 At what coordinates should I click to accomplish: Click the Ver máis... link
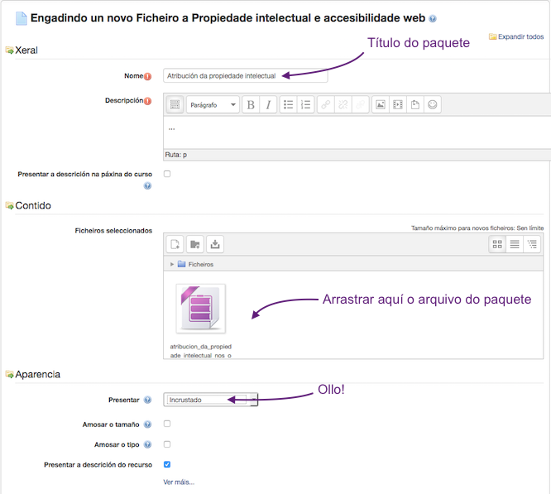click(179, 482)
